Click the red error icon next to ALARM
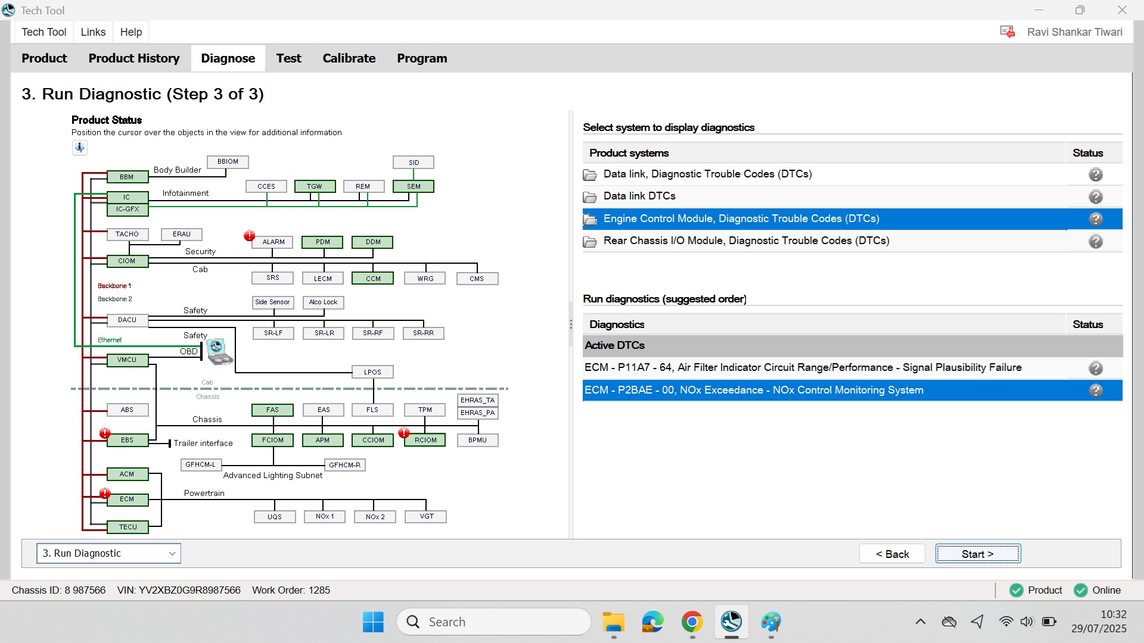Screen dimensions: 1144x643 (249, 236)
